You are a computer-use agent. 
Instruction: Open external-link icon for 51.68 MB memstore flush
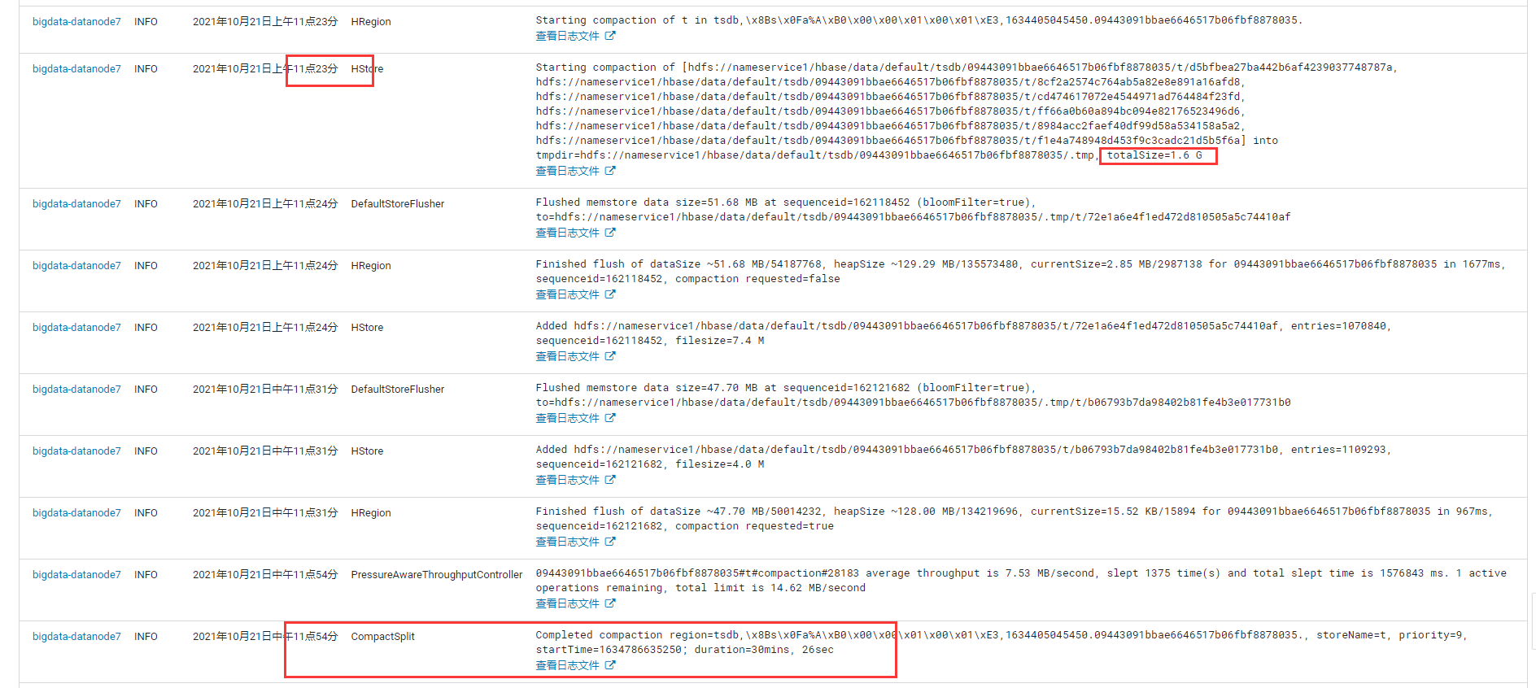610,233
